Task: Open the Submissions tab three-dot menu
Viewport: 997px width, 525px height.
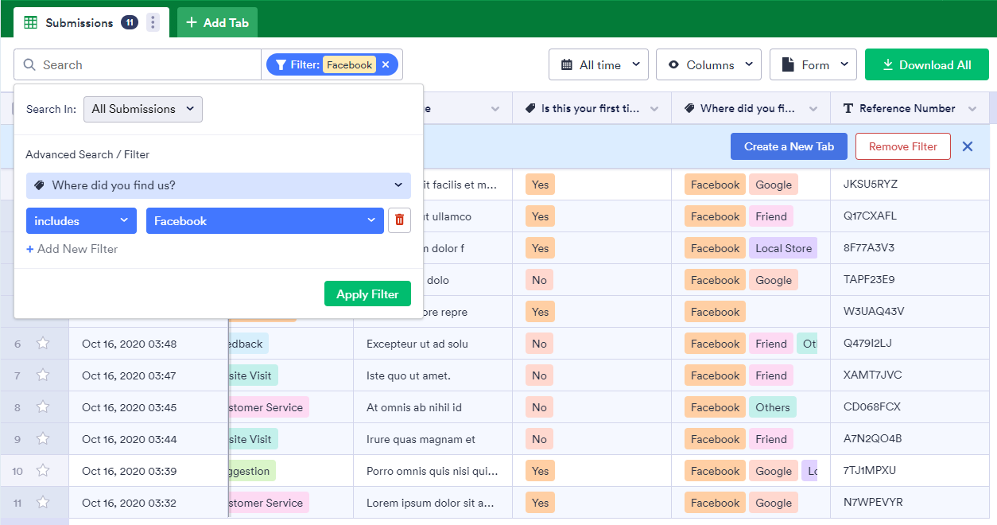Action: coord(153,23)
